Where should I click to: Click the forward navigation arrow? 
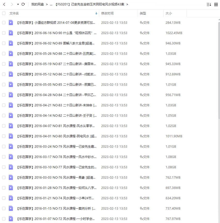(x=12, y=4)
